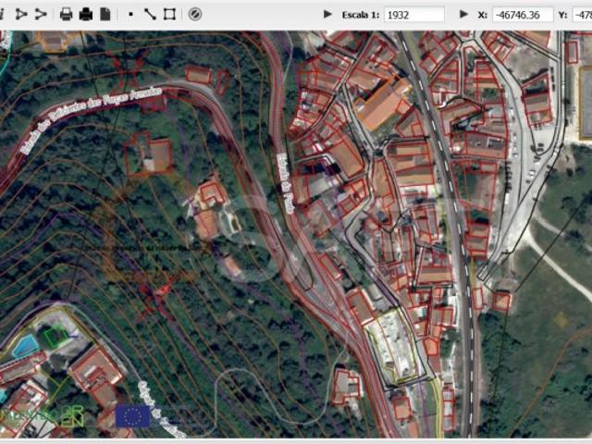
Task: Click the road label at upper left
Action: [x=91, y=120]
